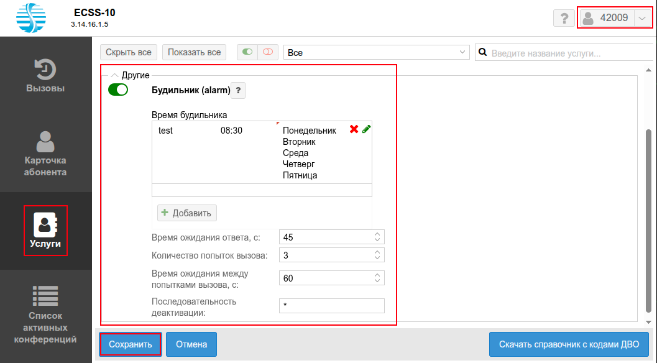Disable the Будильник alarm toggle
Viewport: 657px width, 363px height.
pyautogui.click(x=118, y=90)
